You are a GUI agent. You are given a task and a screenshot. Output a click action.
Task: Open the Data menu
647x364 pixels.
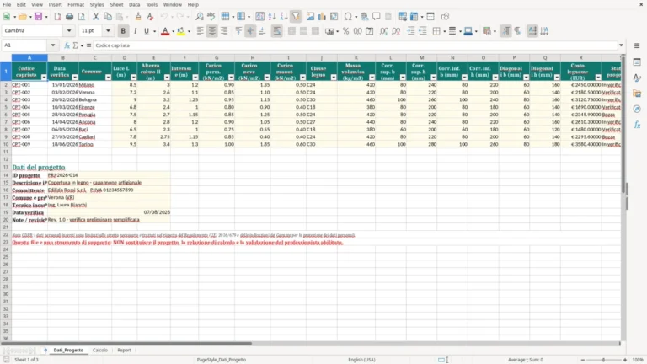pyautogui.click(x=134, y=4)
